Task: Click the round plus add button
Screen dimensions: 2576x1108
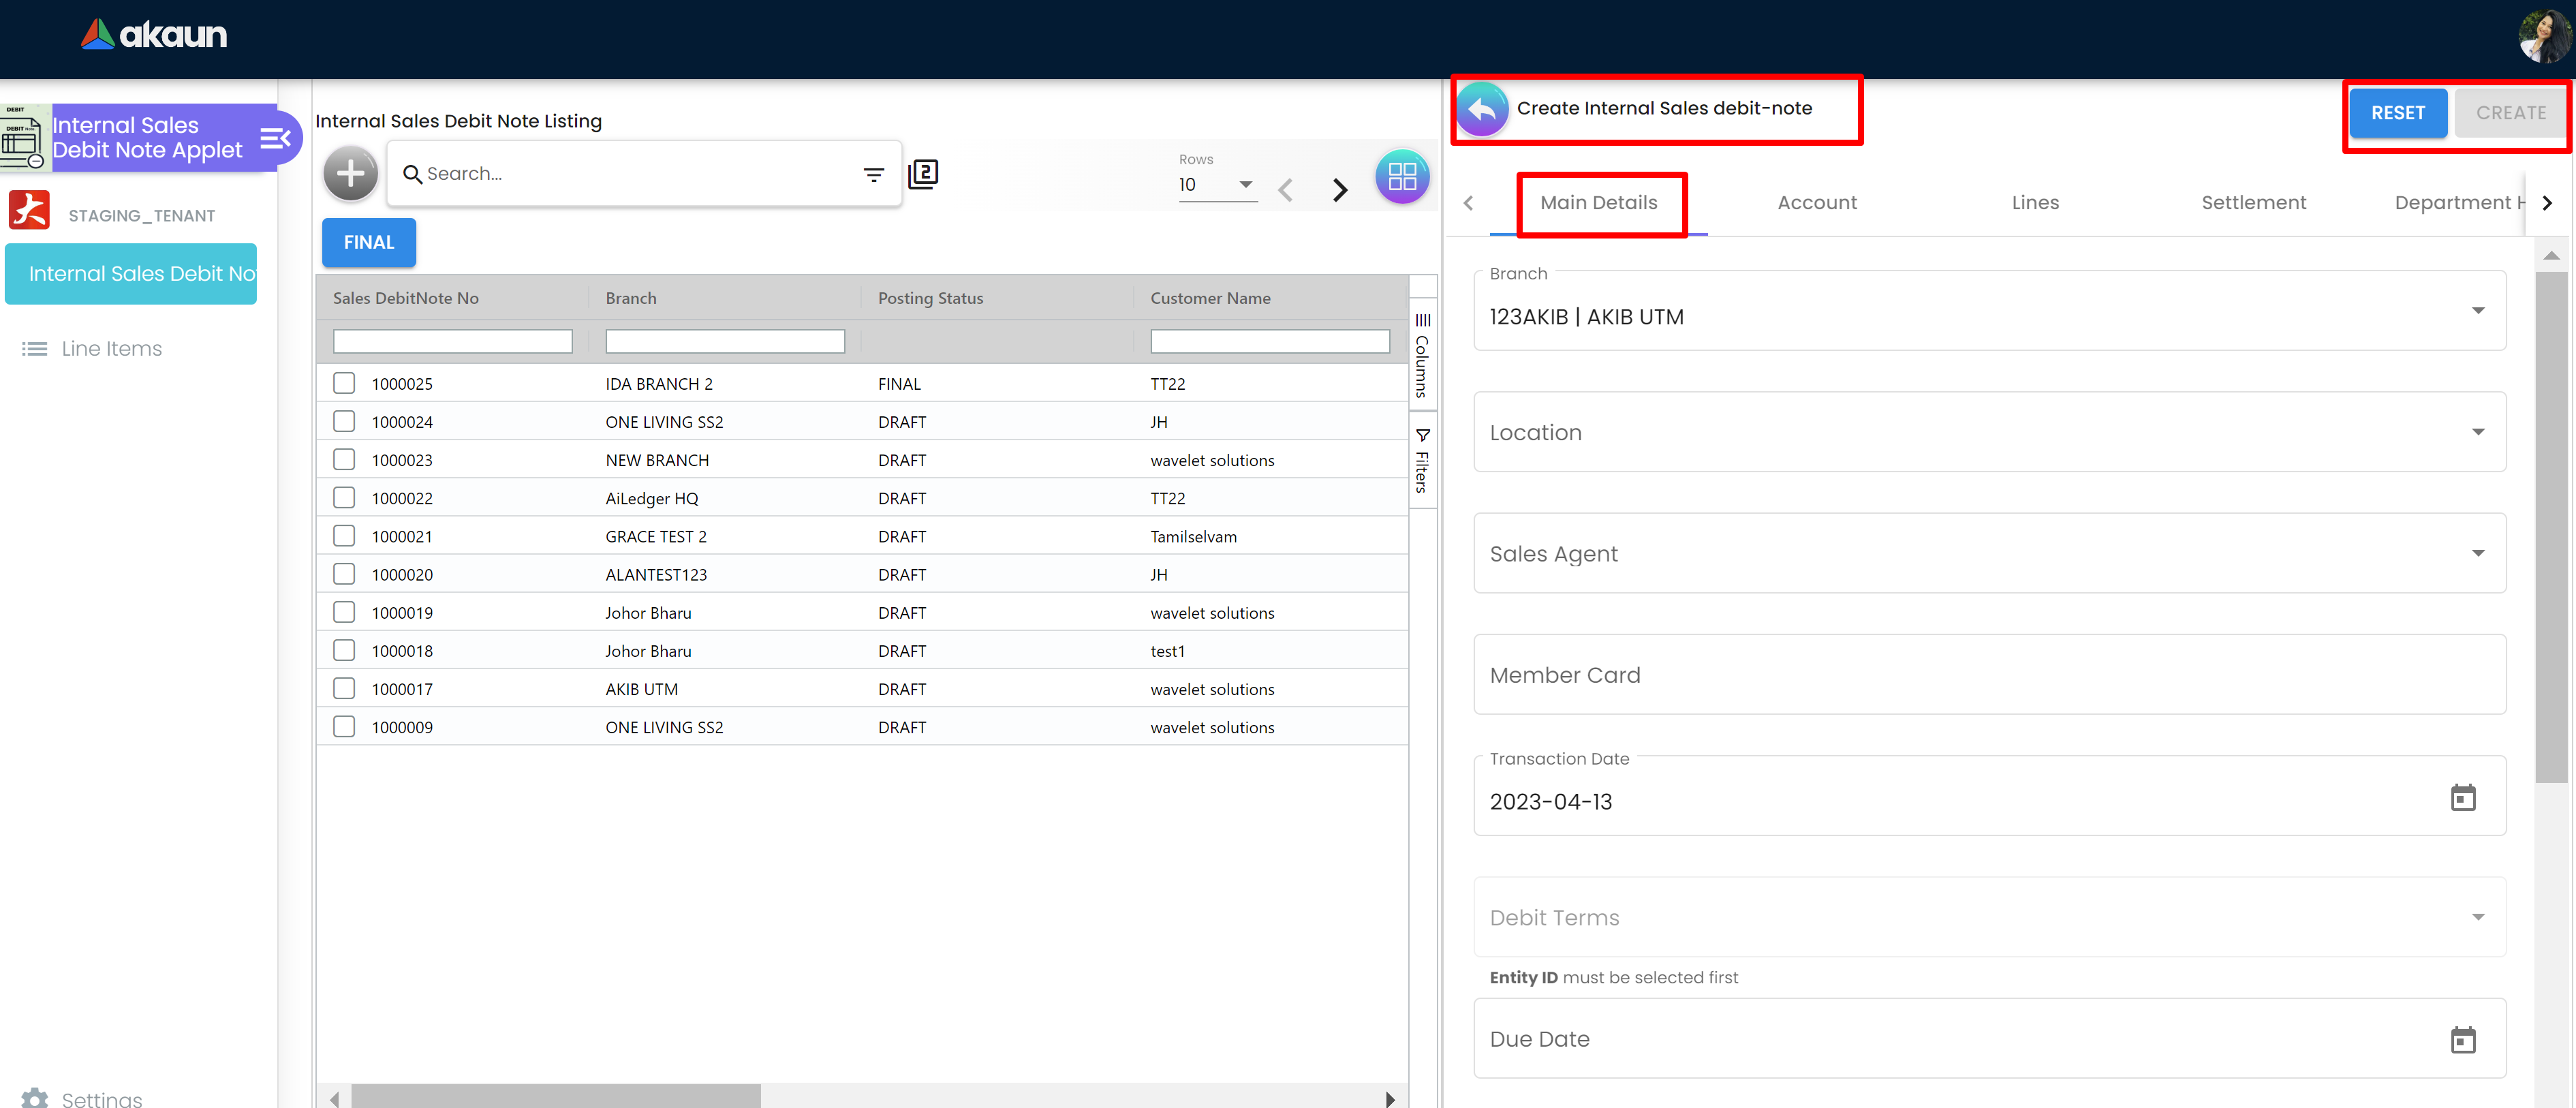Action: (350, 174)
